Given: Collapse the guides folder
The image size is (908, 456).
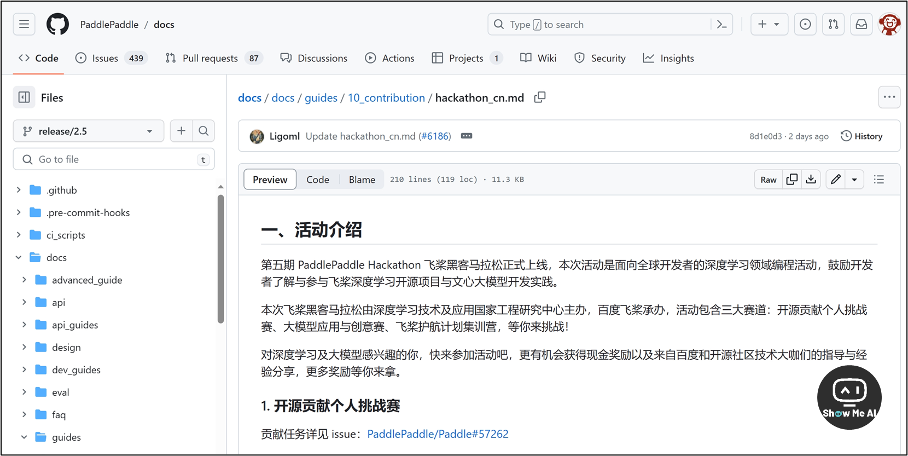Looking at the screenshot, I should coord(24,437).
